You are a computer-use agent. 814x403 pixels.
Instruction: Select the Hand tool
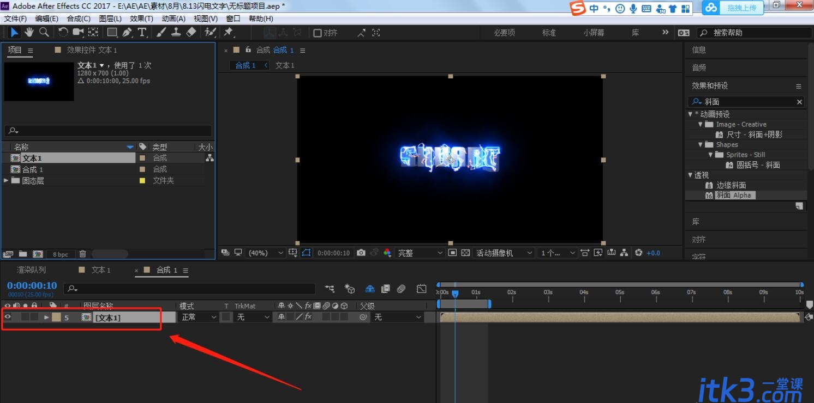[29, 33]
